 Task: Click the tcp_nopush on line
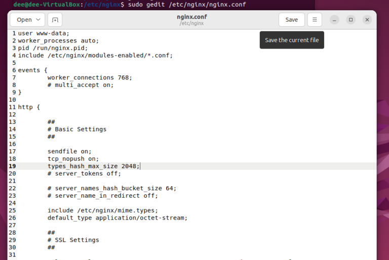(x=73, y=159)
